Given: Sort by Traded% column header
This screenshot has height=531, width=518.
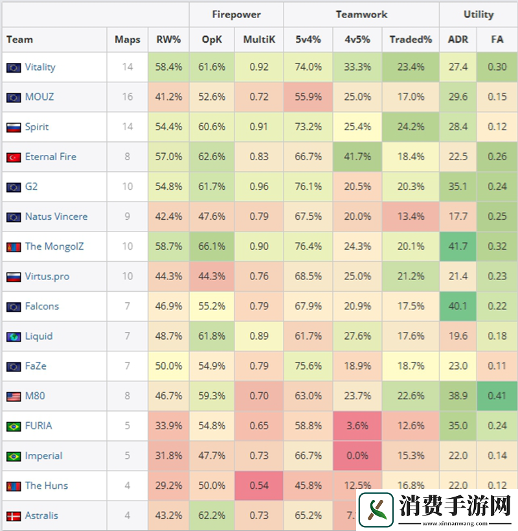Looking at the screenshot, I should coord(411,40).
